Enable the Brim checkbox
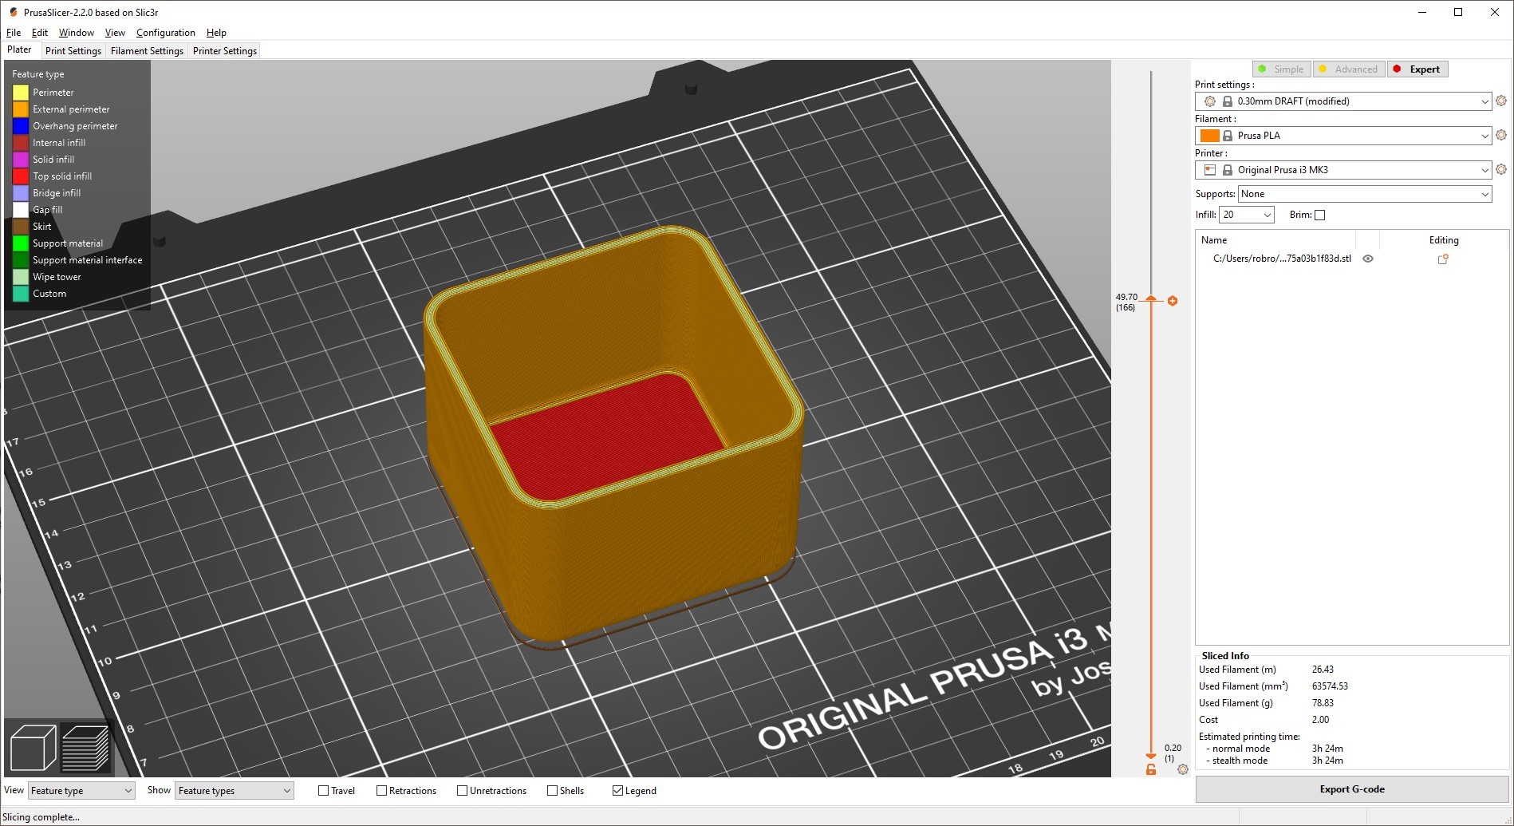The width and height of the screenshot is (1514, 826). (x=1321, y=215)
